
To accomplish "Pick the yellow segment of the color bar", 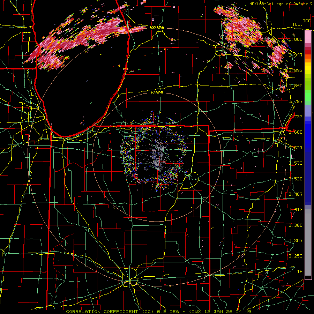I will pyautogui.click(x=308, y=69).
